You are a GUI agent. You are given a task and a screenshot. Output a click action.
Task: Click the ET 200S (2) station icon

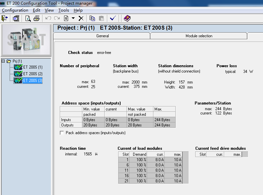tap(18, 74)
